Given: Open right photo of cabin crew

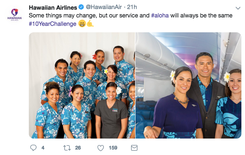Looking at the screenshot, I should [189, 85].
